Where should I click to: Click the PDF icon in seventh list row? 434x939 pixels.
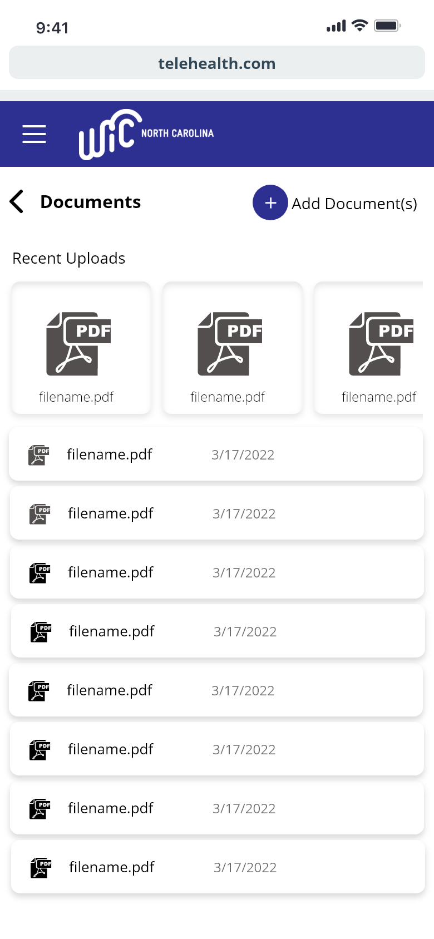[x=40, y=808]
